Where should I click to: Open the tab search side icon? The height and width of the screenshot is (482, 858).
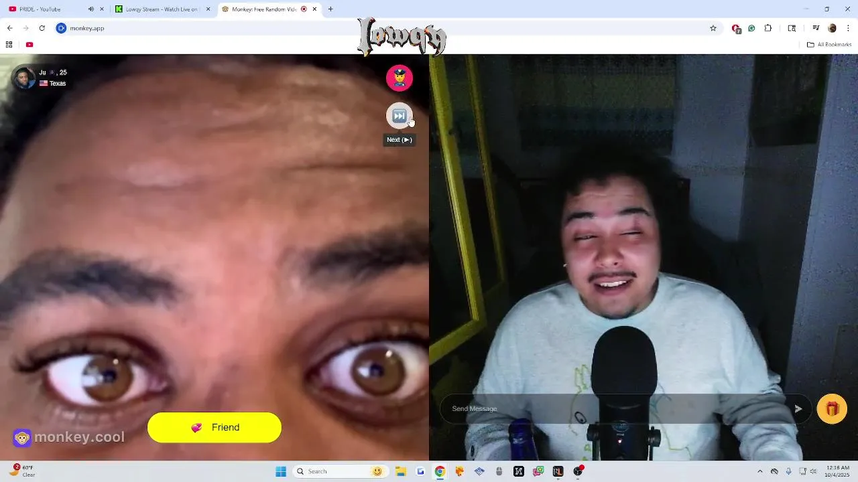pos(792,28)
